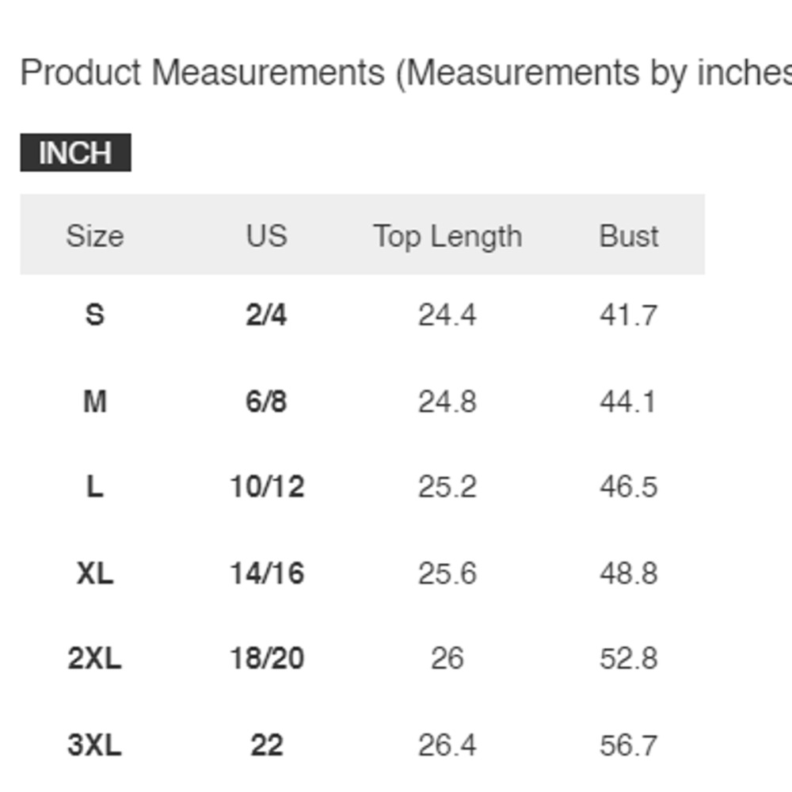The height and width of the screenshot is (792, 792).
Task: Click US size 10/12 cell
Action: coord(267,486)
